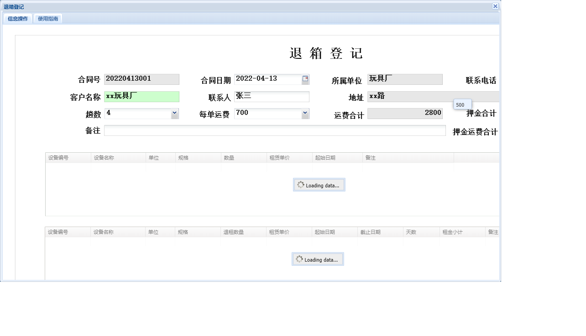
Task: Click the 地址 field showing xx路
Action: coord(433,96)
